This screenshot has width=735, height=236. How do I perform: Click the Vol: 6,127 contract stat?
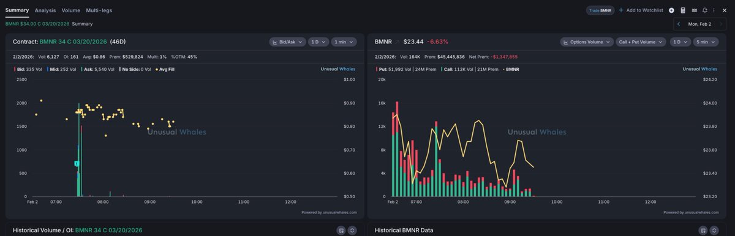(48, 57)
